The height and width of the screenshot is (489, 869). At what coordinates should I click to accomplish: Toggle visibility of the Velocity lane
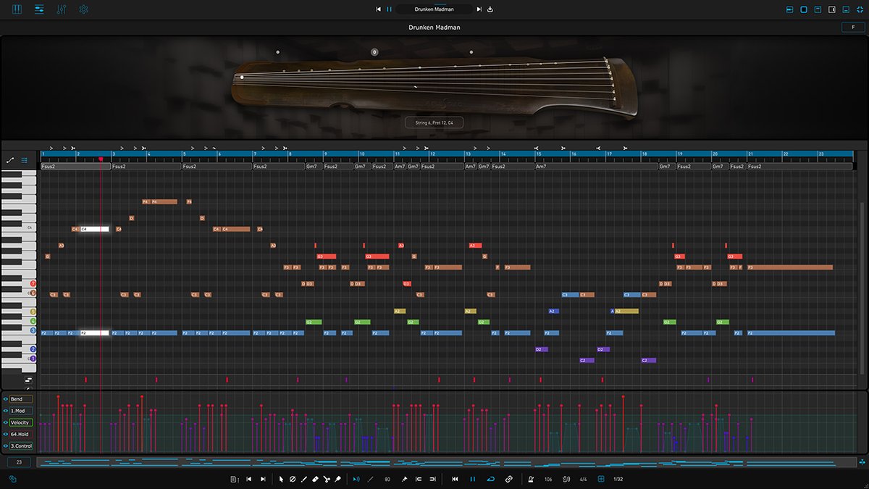(5, 422)
